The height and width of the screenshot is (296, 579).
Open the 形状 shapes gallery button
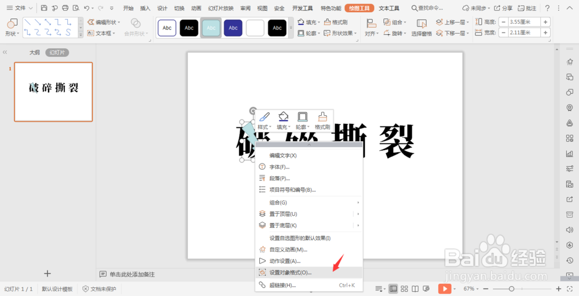click(13, 28)
